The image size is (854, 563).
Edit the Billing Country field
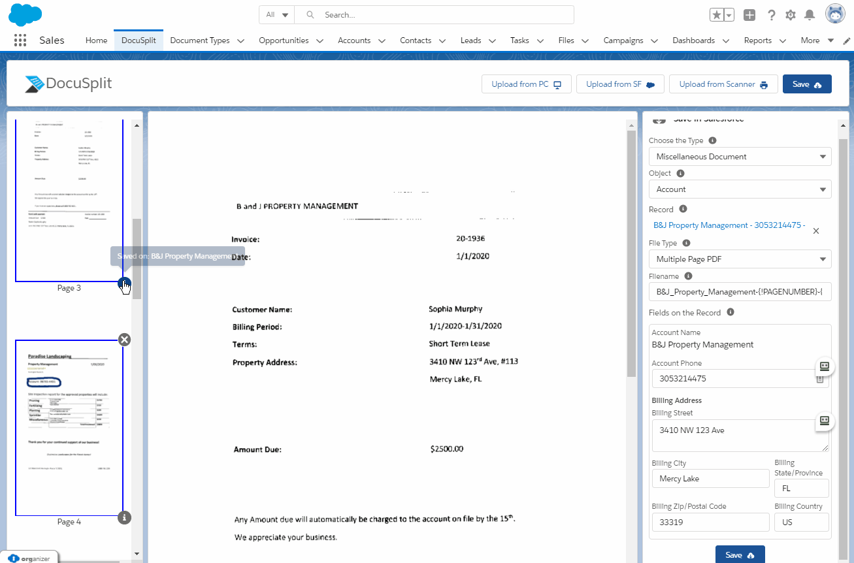[801, 523]
